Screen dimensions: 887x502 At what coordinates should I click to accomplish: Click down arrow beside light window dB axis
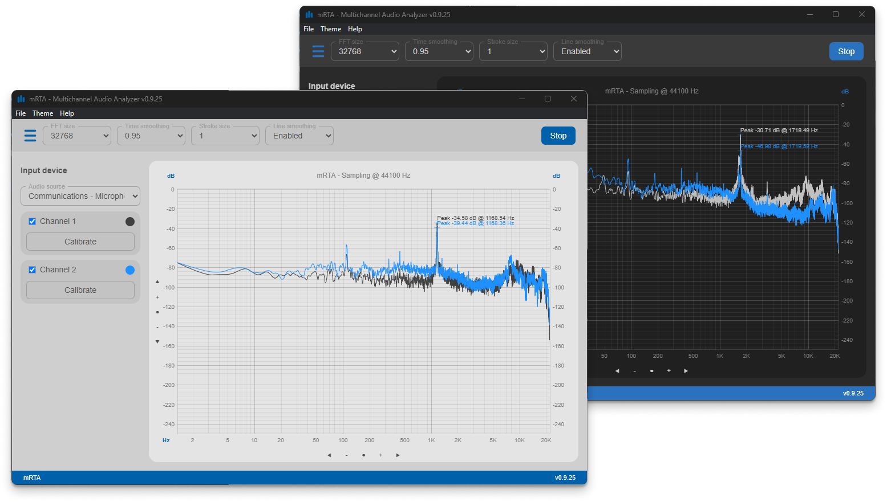coord(157,342)
